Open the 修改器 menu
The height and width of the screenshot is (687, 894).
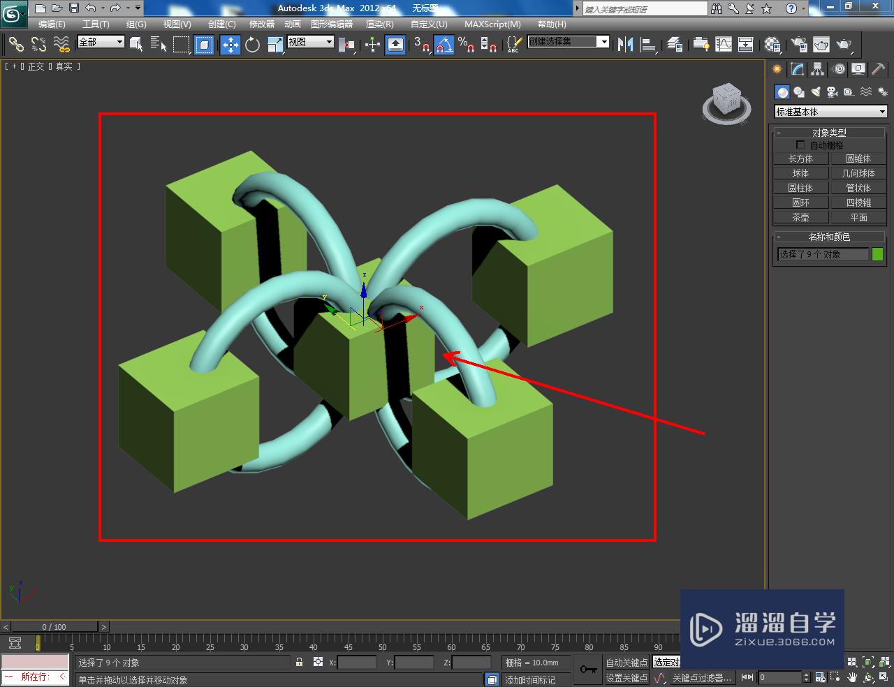pos(262,24)
